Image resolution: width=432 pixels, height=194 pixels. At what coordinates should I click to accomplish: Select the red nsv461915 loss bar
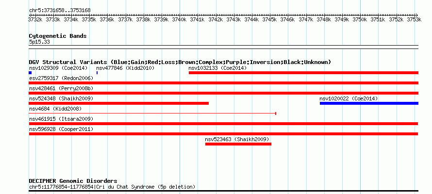[223, 124]
